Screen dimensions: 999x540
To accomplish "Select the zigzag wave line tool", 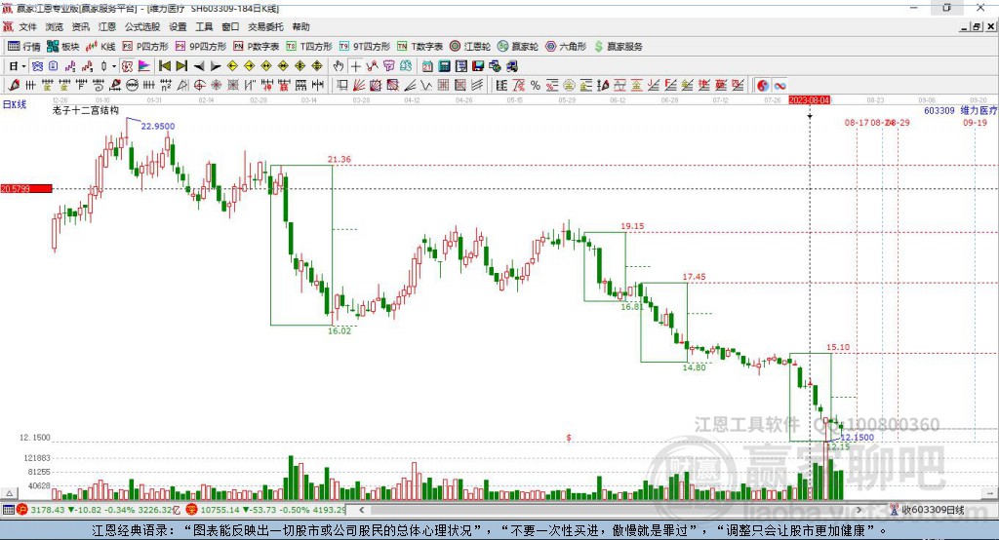I will 426,86.
